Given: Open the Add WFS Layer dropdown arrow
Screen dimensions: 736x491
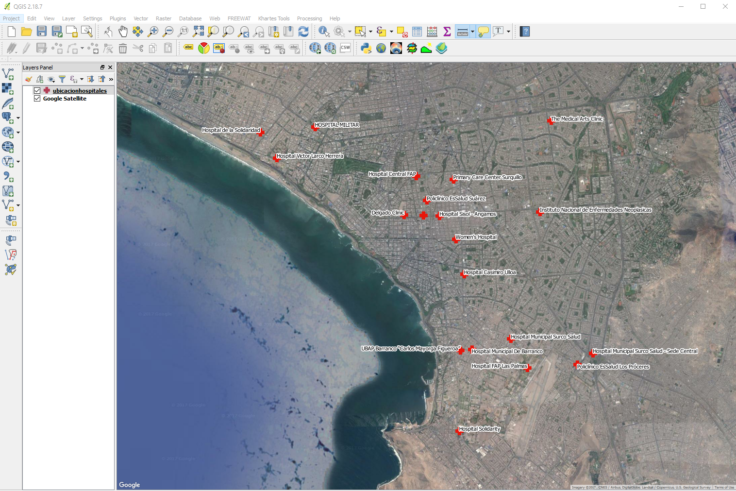Looking at the screenshot, I should coord(18,162).
